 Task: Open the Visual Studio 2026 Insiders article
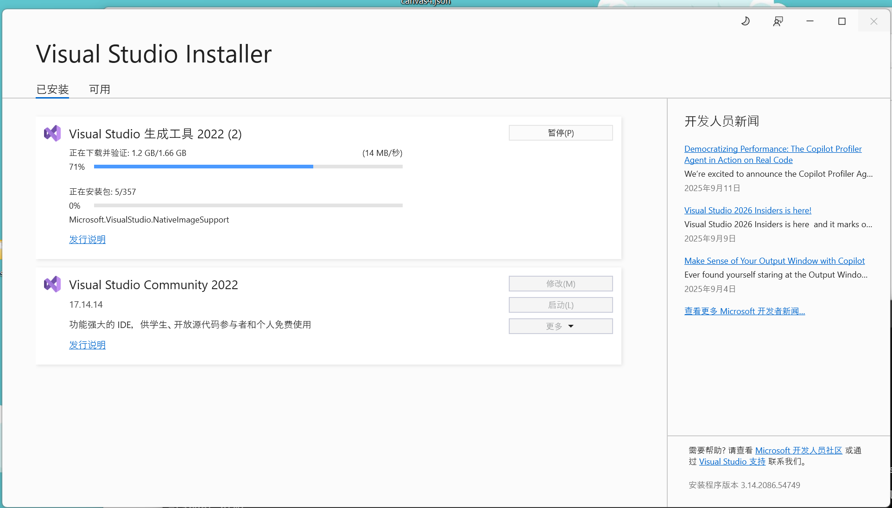[x=747, y=210]
